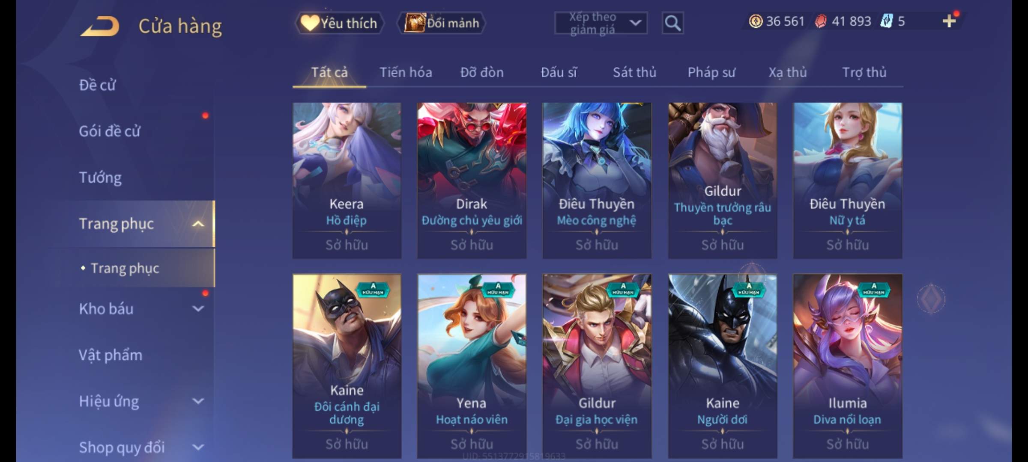1028x462 pixels.
Task: Tap the blue voucher currency icon
Action: pyautogui.click(x=886, y=21)
